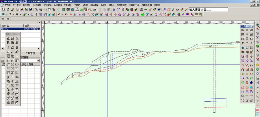Select the Pan hand tool

50,10
